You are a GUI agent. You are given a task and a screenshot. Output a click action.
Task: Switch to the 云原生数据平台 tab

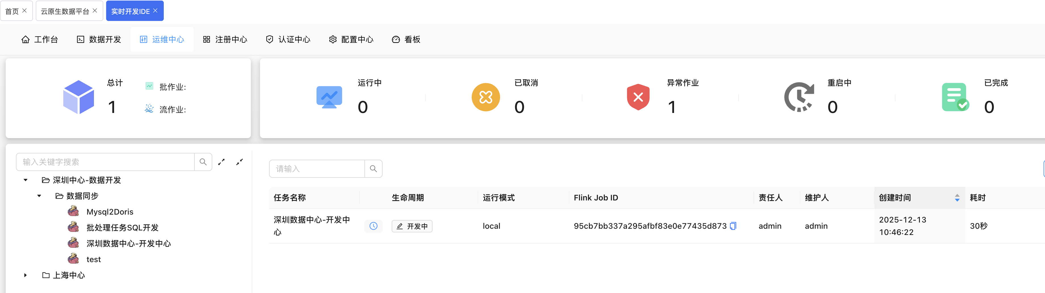click(65, 11)
